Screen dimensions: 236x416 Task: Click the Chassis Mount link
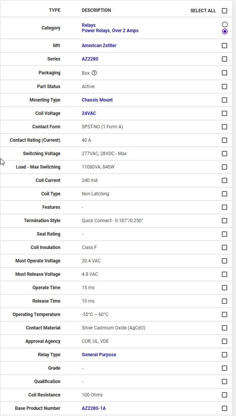(97, 100)
